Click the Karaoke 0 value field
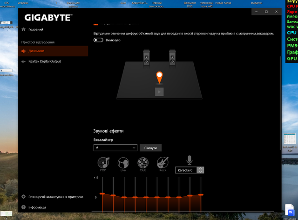The image size is (298, 220). coord(186,170)
